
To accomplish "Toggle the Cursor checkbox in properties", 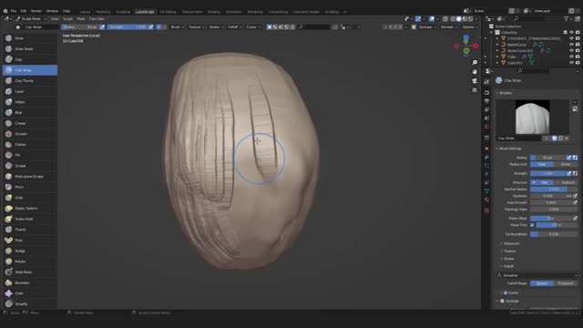I will 506,293.
